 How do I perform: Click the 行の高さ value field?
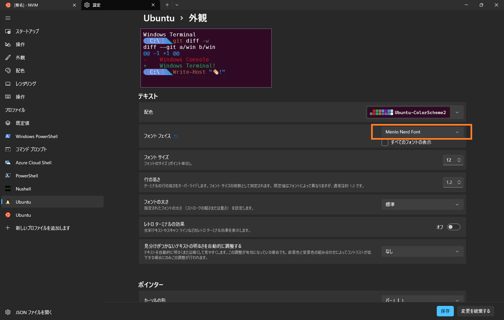coord(449,182)
